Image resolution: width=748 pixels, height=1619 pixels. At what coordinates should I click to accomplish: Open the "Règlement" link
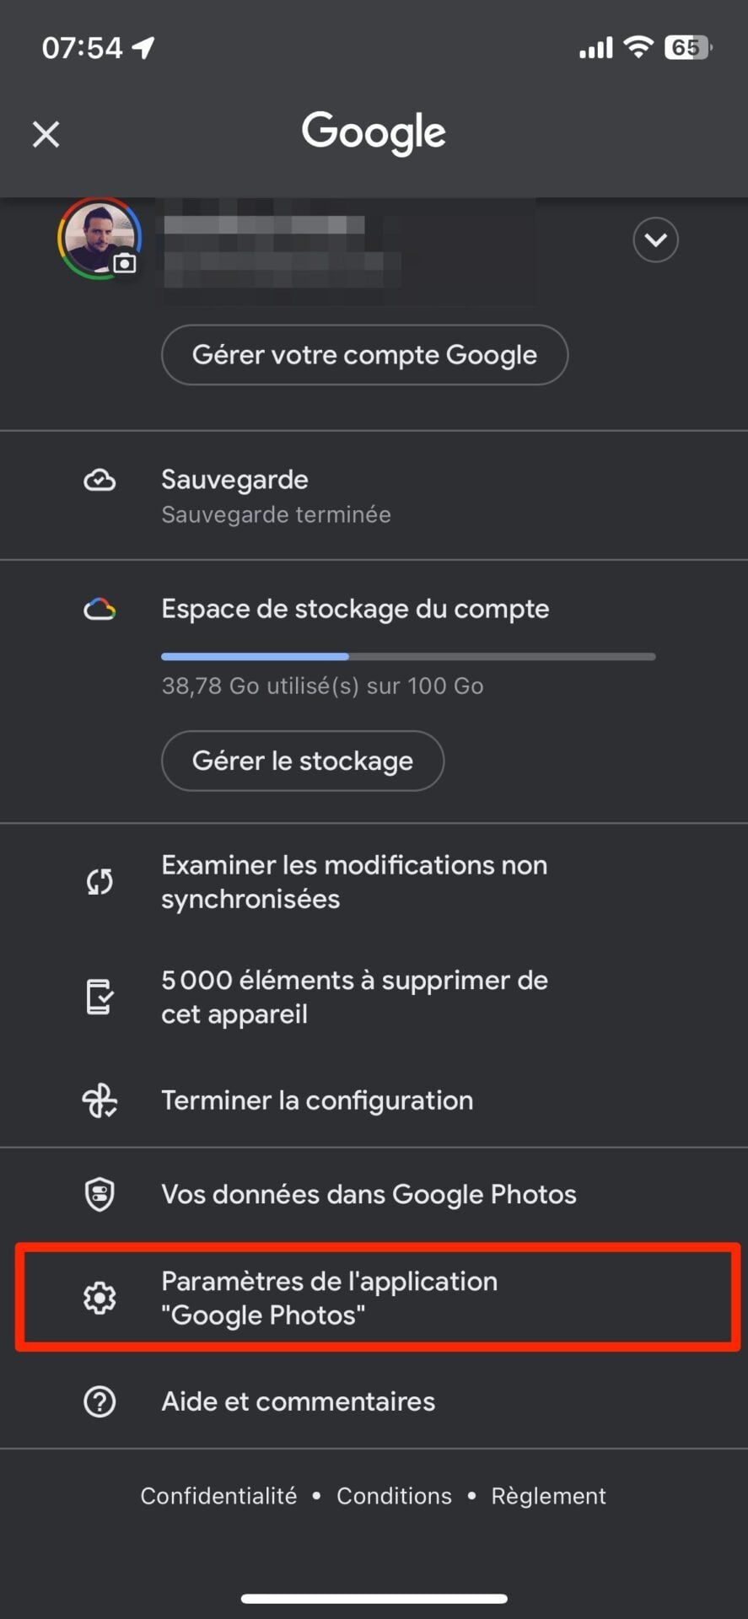pos(548,1496)
